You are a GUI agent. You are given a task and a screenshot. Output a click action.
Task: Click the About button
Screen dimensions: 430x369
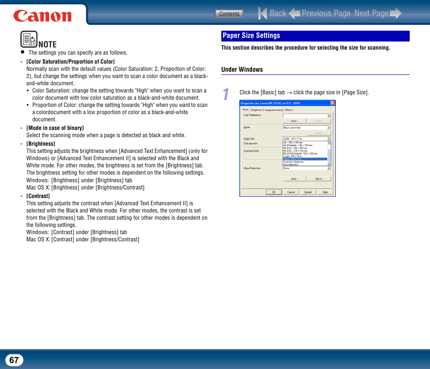click(x=319, y=179)
